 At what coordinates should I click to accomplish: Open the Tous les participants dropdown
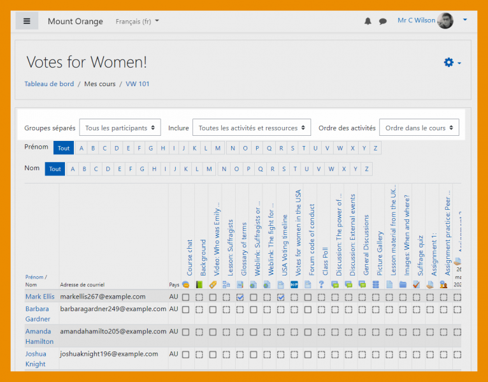pos(120,128)
